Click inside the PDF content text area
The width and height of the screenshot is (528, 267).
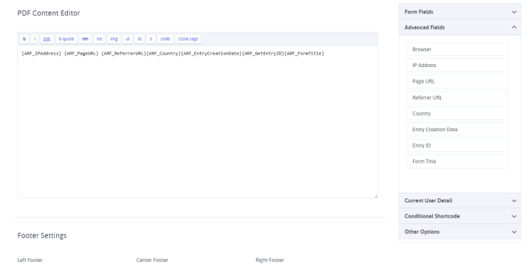[x=197, y=122]
